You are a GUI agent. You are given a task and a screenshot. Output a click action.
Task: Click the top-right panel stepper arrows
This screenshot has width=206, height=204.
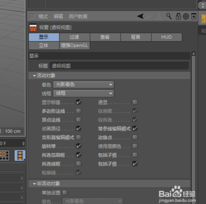pyautogui.click(x=202, y=5)
